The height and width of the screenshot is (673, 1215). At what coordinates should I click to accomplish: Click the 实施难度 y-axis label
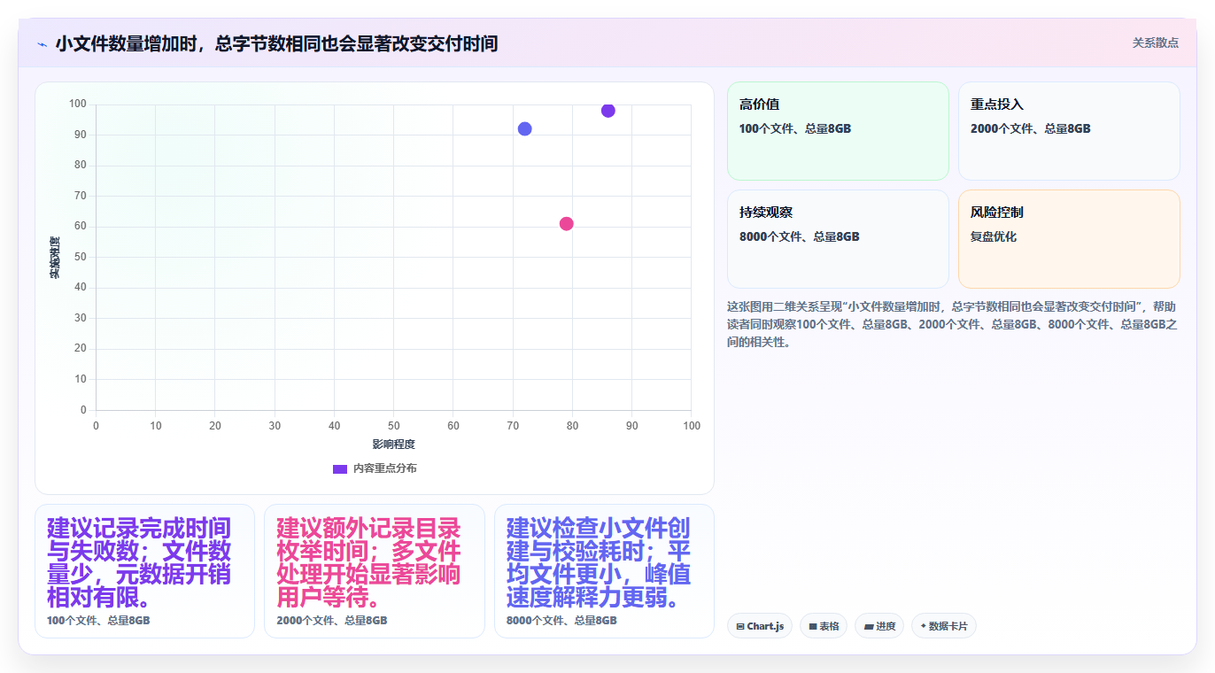(55, 258)
